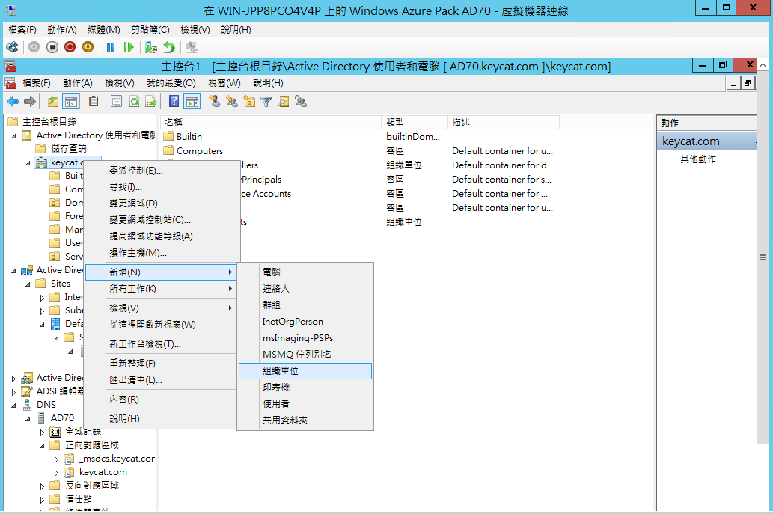Select InetOrgPerson from the submenu
The image size is (773, 514).
coord(305,322)
